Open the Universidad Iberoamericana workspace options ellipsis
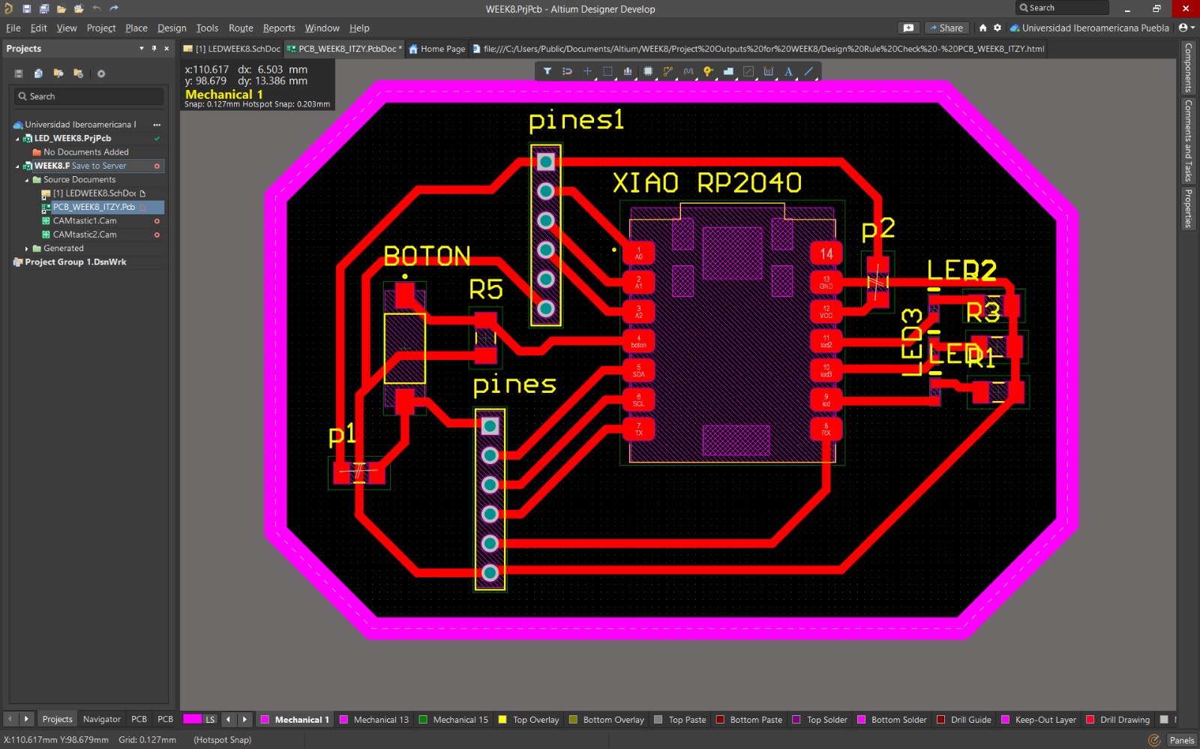Screen dimensions: 1200x749 pyautogui.click(x=157, y=125)
